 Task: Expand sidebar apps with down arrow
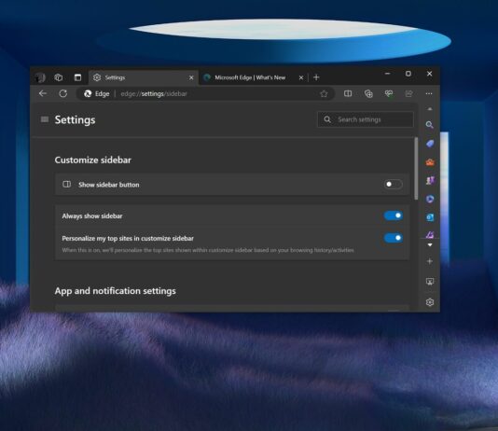point(430,244)
